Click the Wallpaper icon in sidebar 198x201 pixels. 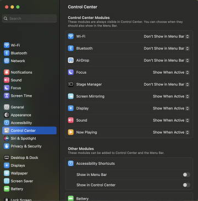(7, 173)
